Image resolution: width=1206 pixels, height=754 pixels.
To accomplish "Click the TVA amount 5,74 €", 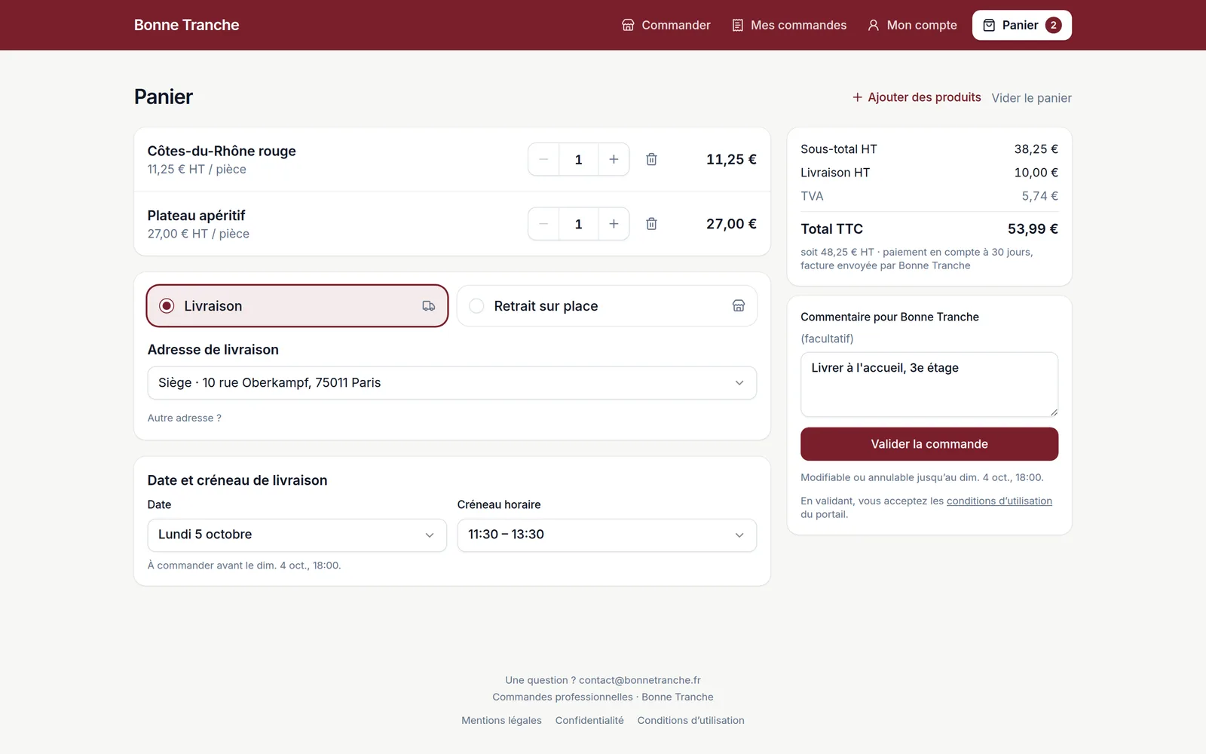I will click(x=1039, y=196).
